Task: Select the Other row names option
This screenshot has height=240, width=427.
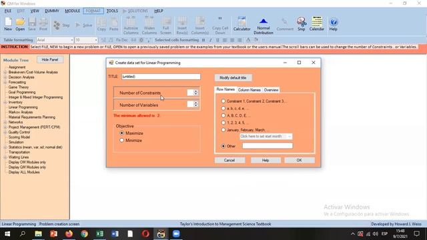Action: (224, 146)
